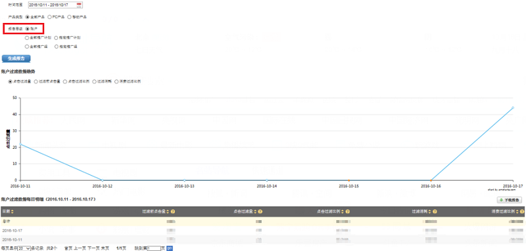Select 全部产品 product type radio

(27, 16)
